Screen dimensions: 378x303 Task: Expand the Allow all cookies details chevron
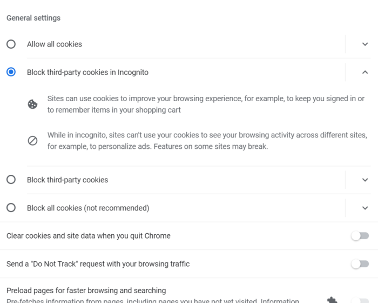pos(365,44)
